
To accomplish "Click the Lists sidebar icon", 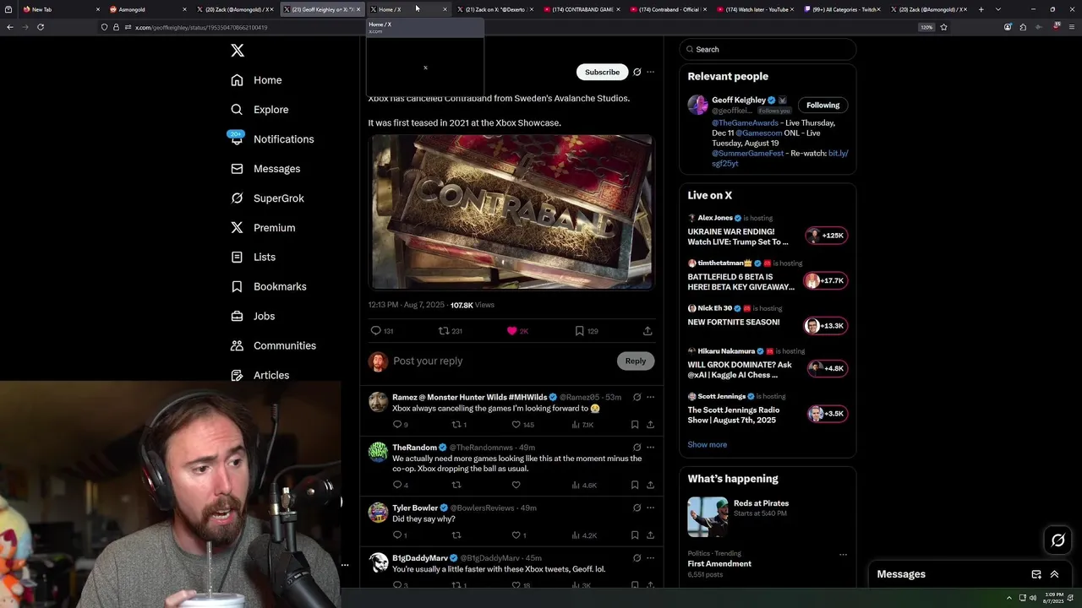I will [237, 257].
